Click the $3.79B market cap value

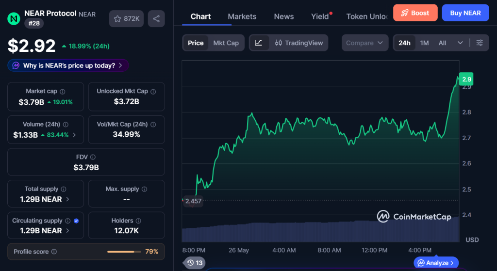[31, 102]
